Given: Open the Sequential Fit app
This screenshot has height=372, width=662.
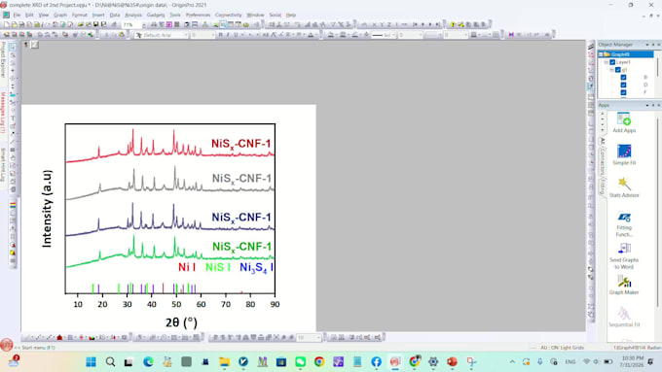Looking at the screenshot, I should [x=624, y=314].
